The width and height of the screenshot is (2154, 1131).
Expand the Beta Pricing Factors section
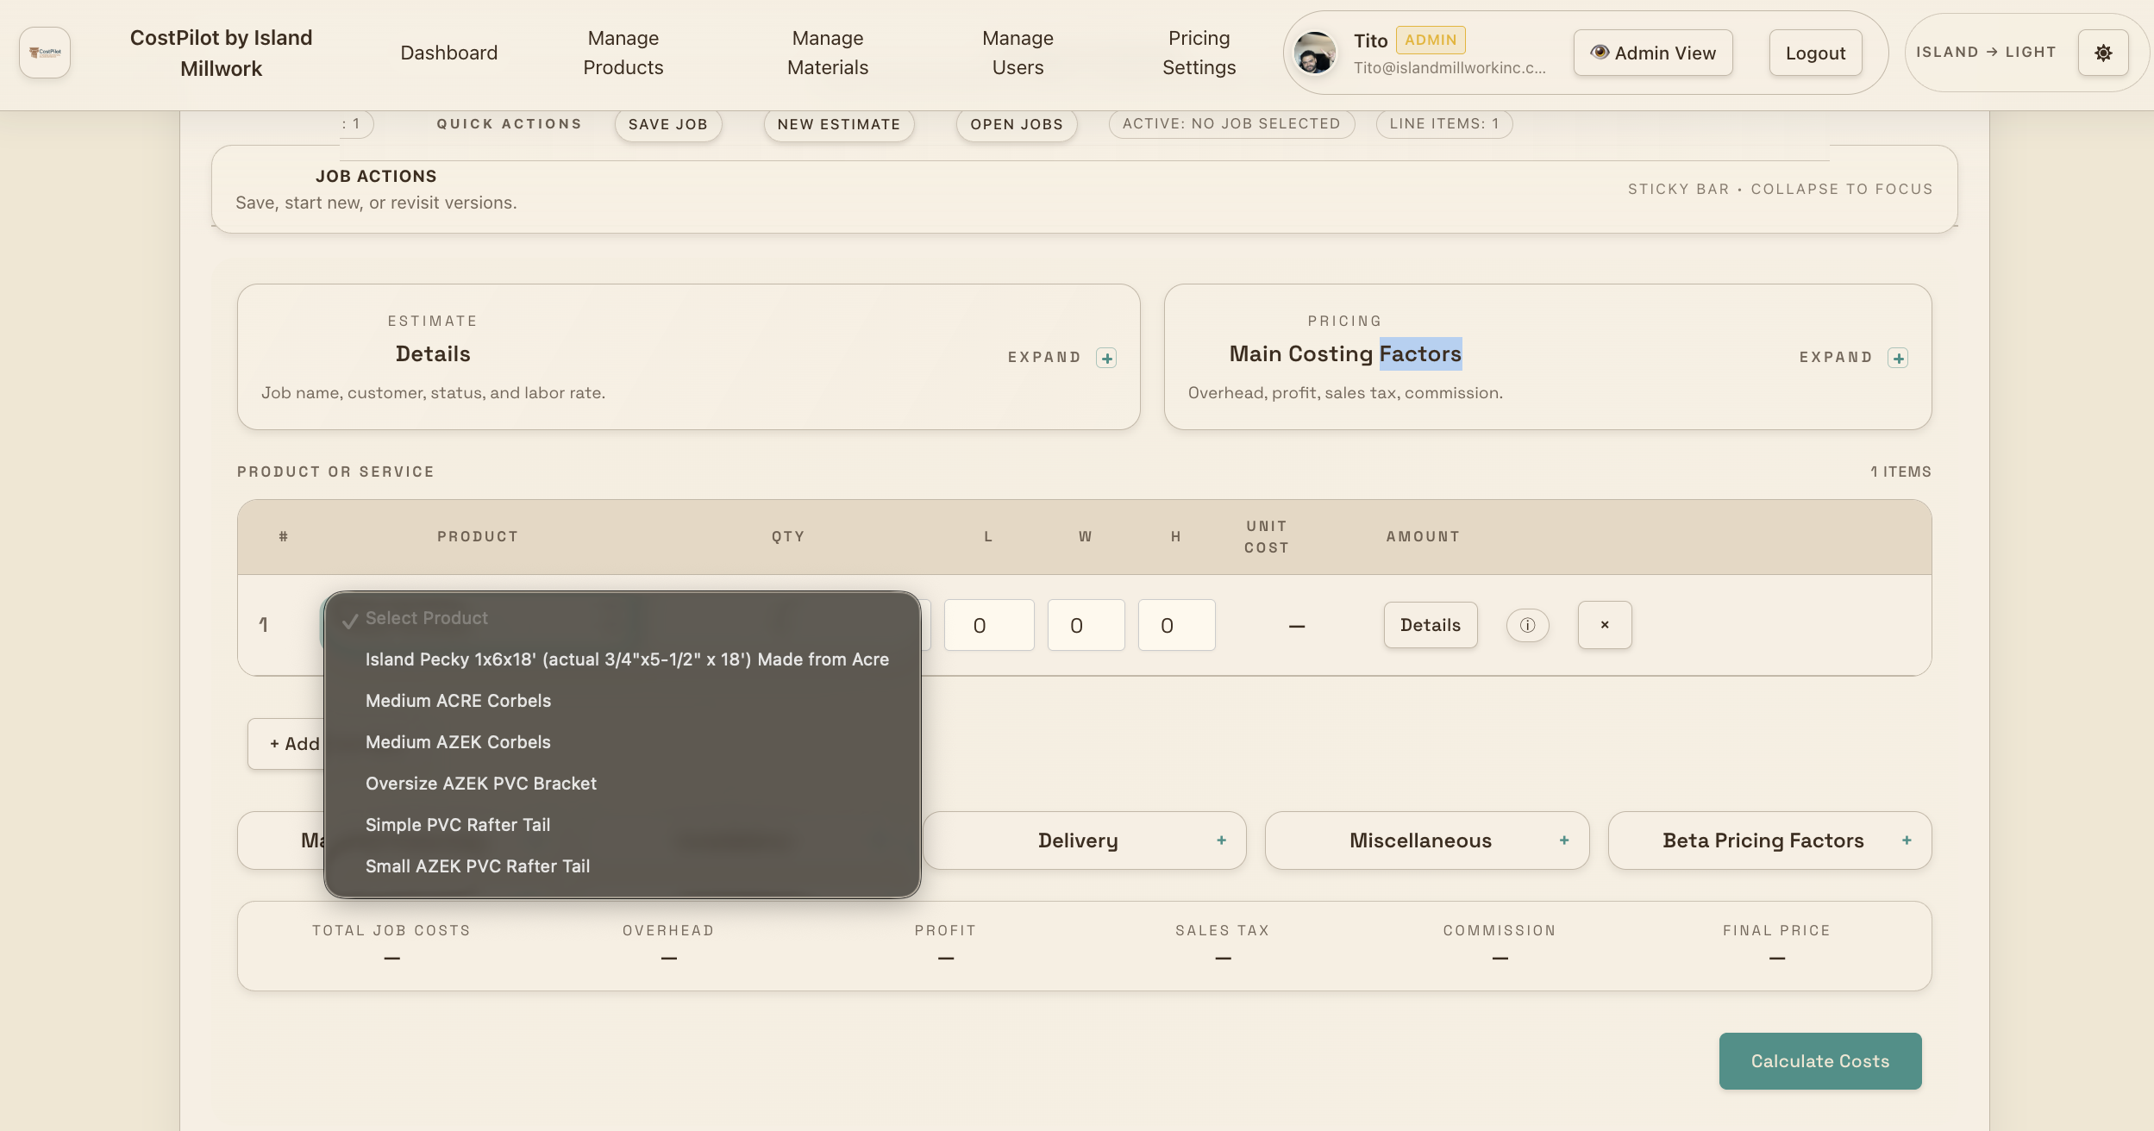pyautogui.click(x=1769, y=840)
